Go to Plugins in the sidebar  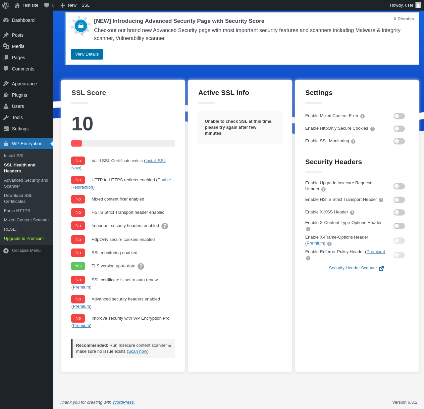(x=20, y=95)
